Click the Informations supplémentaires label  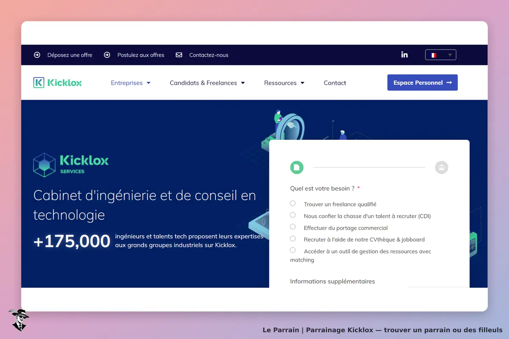(x=333, y=281)
